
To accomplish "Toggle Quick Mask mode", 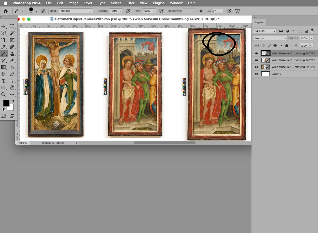I will point(4,116).
